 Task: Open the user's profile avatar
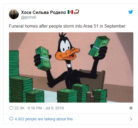[x=14, y=14]
